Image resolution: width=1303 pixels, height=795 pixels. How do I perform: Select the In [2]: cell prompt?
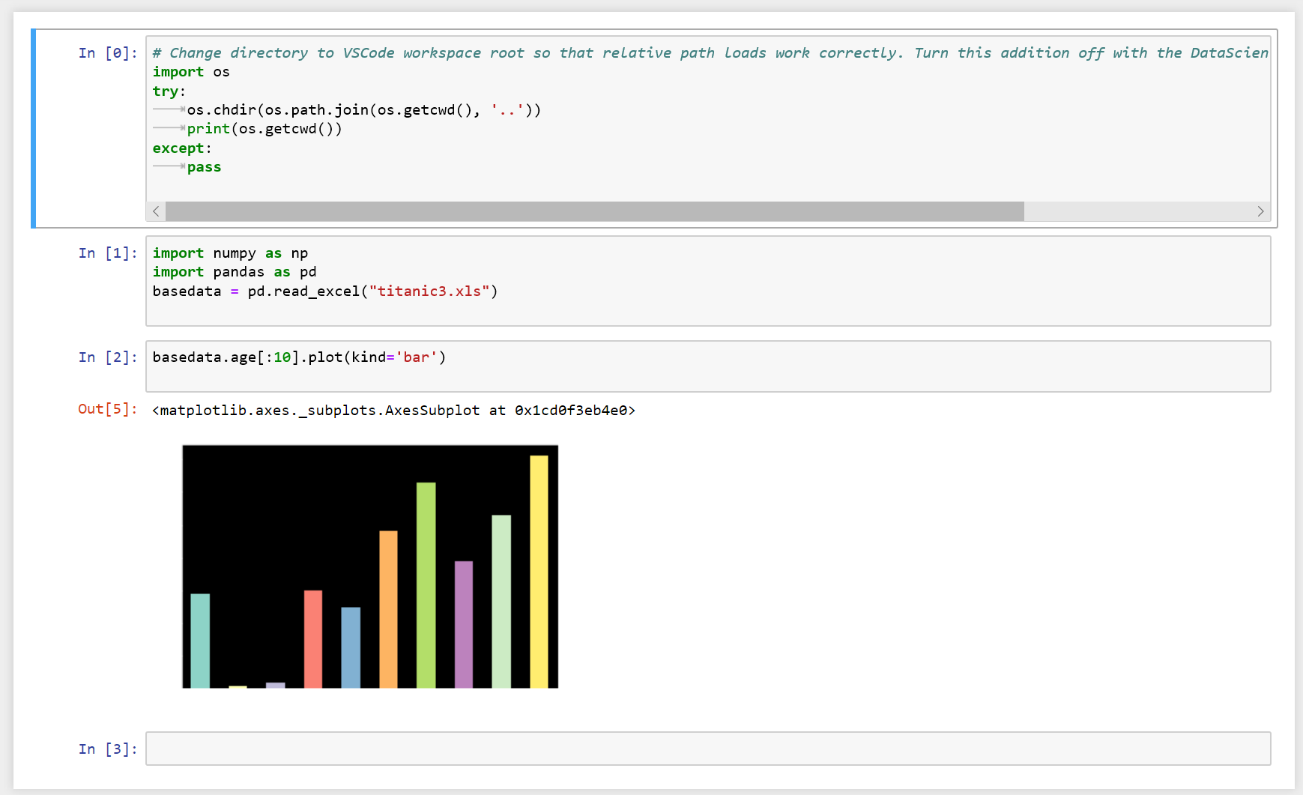tap(108, 357)
